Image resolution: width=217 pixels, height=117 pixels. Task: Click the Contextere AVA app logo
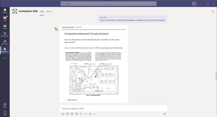[15, 11]
